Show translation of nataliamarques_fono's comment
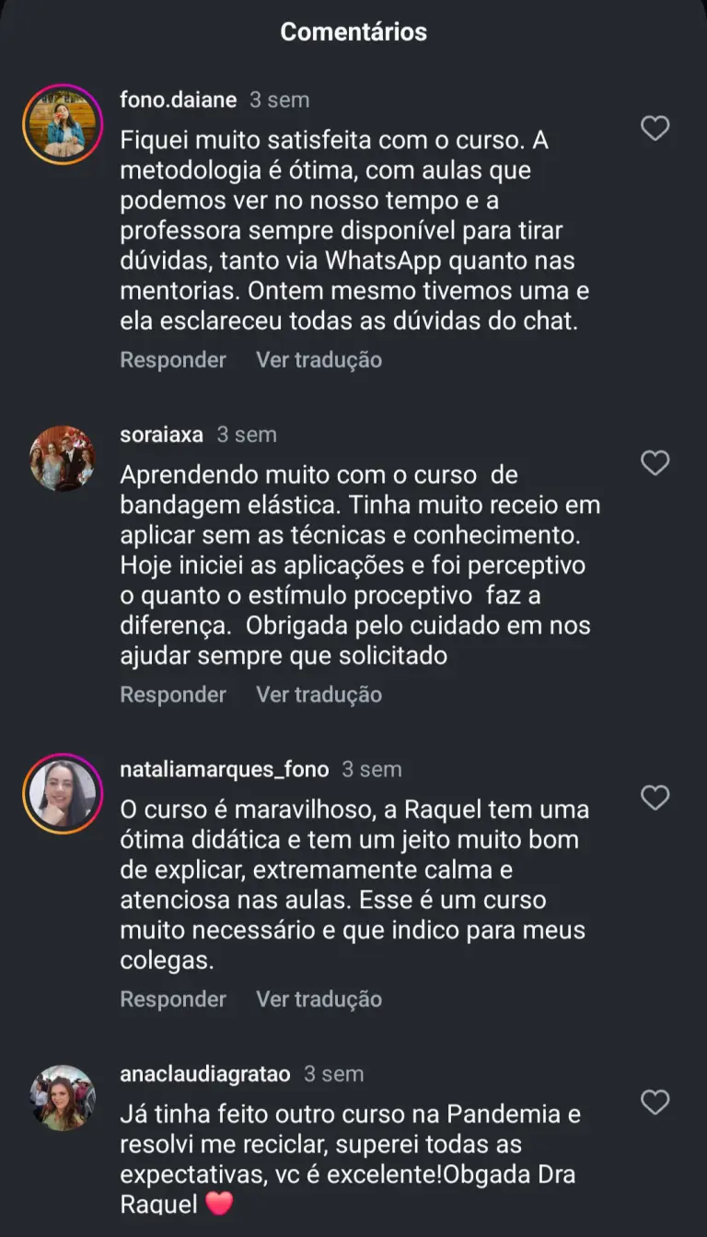The image size is (707, 1237). tap(319, 999)
